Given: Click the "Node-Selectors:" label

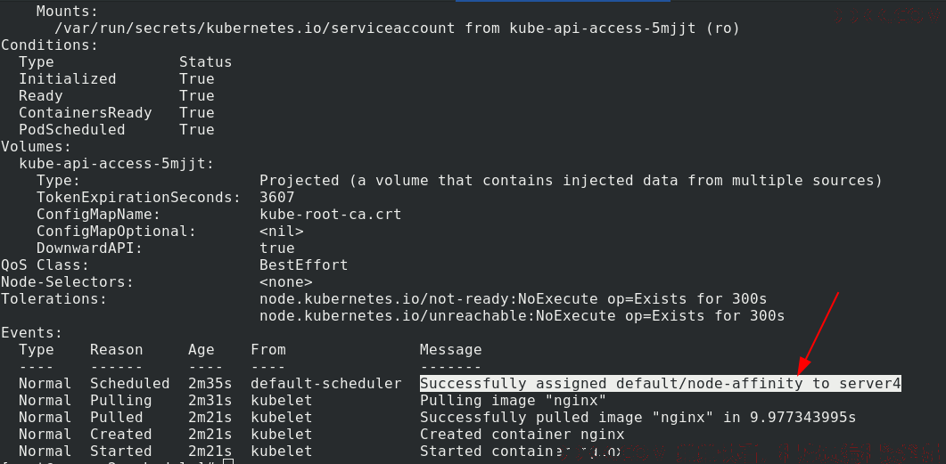Looking at the screenshot, I should tap(68, 282).
